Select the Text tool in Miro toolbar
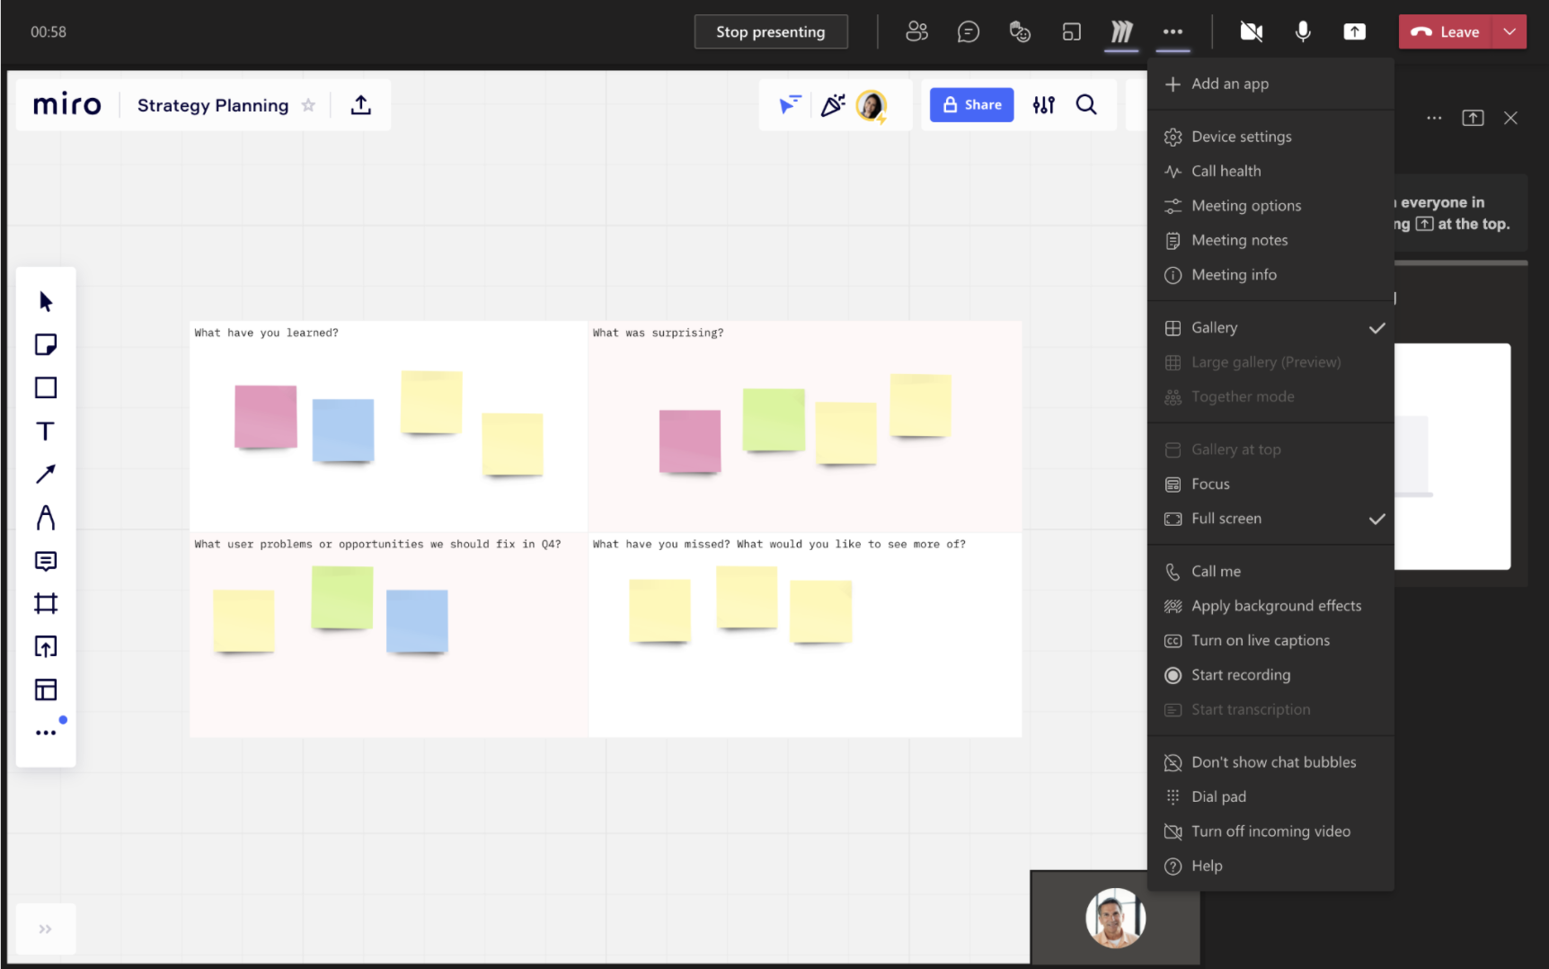Viewport: 1549px width, 969px height. (x=46, y=431)
